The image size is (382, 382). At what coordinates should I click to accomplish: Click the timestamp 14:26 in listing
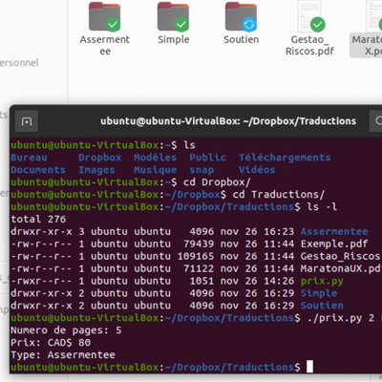[x=279, y=282]
